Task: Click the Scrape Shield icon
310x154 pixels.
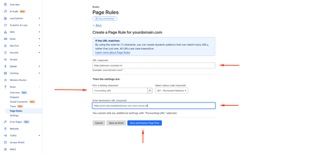Action: (6, 142)
